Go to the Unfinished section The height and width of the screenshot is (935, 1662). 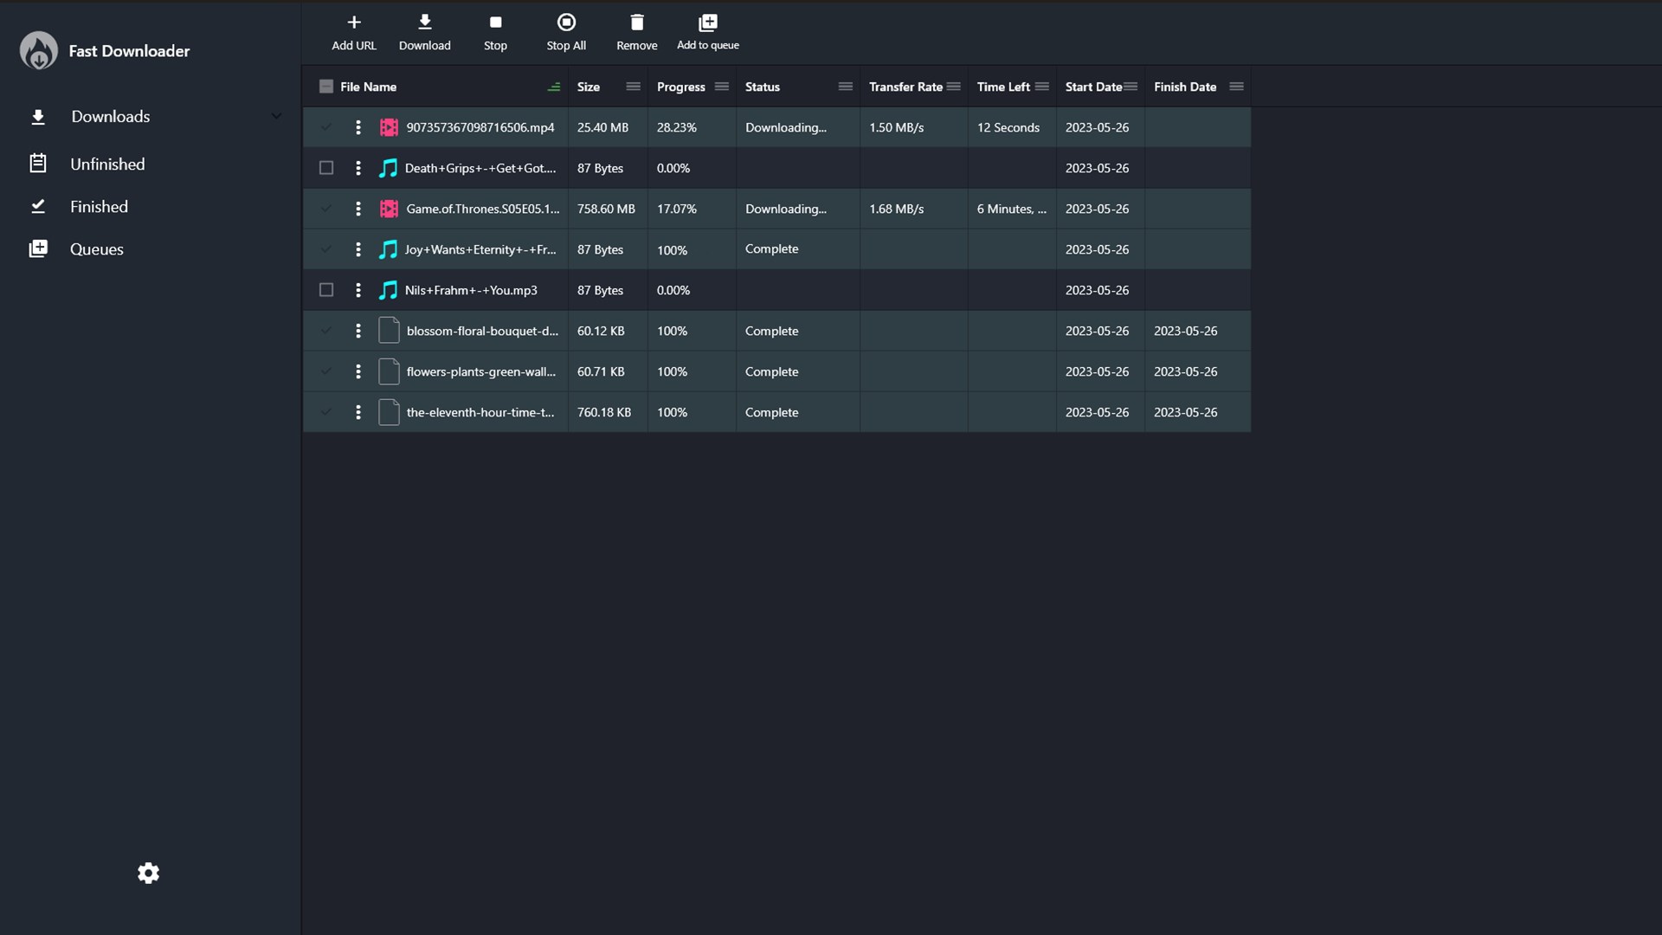pos(107,164)
